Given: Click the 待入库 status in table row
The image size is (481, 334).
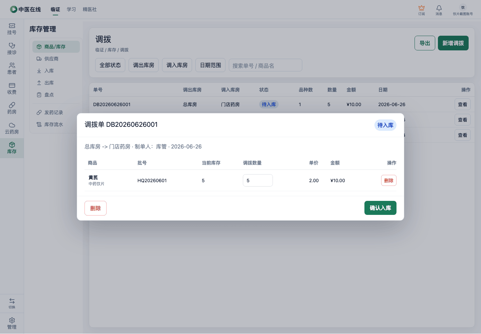Looking at the screenshot, I should (x=269, y=104).
